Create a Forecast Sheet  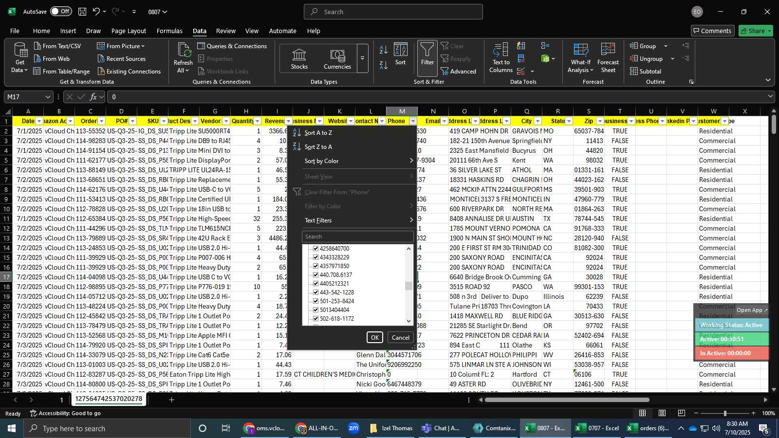(608, 58)
